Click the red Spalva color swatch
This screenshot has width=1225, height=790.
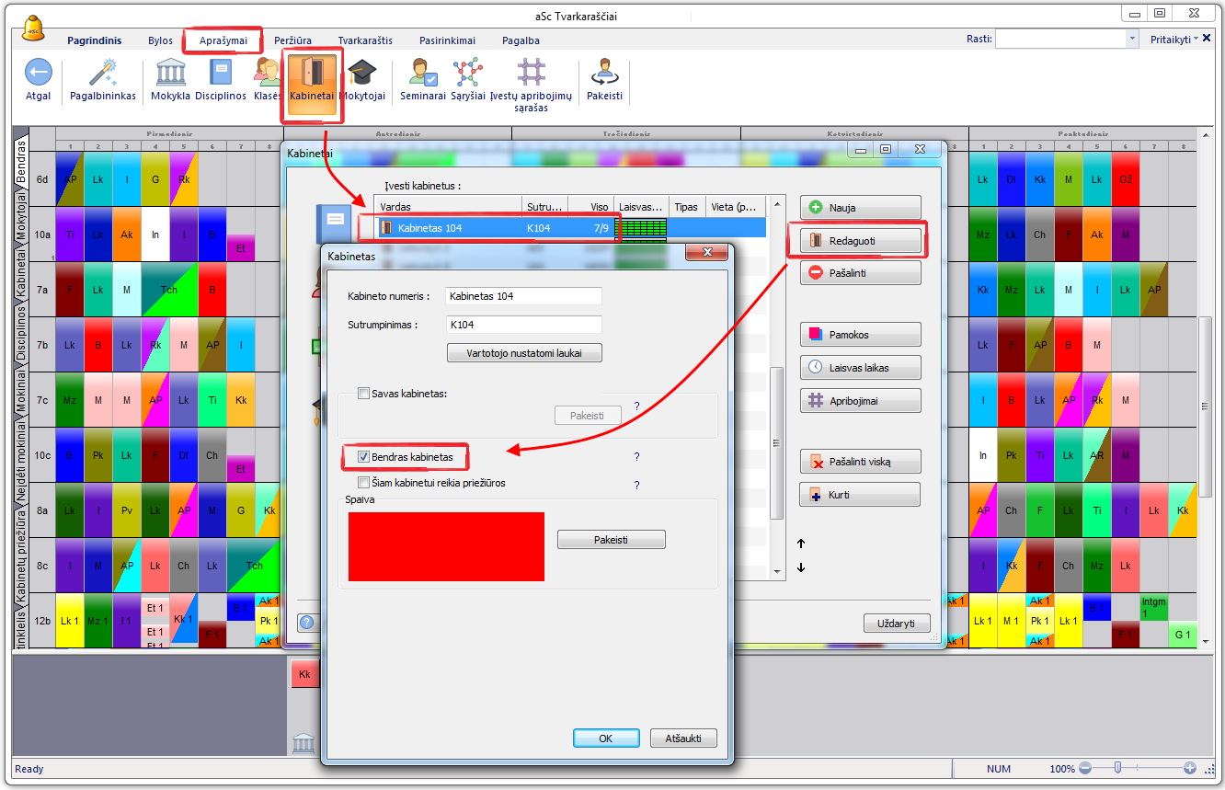coord(446,546)
